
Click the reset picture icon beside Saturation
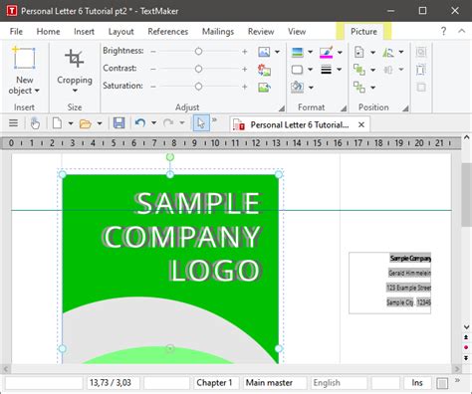pos(264,87)
